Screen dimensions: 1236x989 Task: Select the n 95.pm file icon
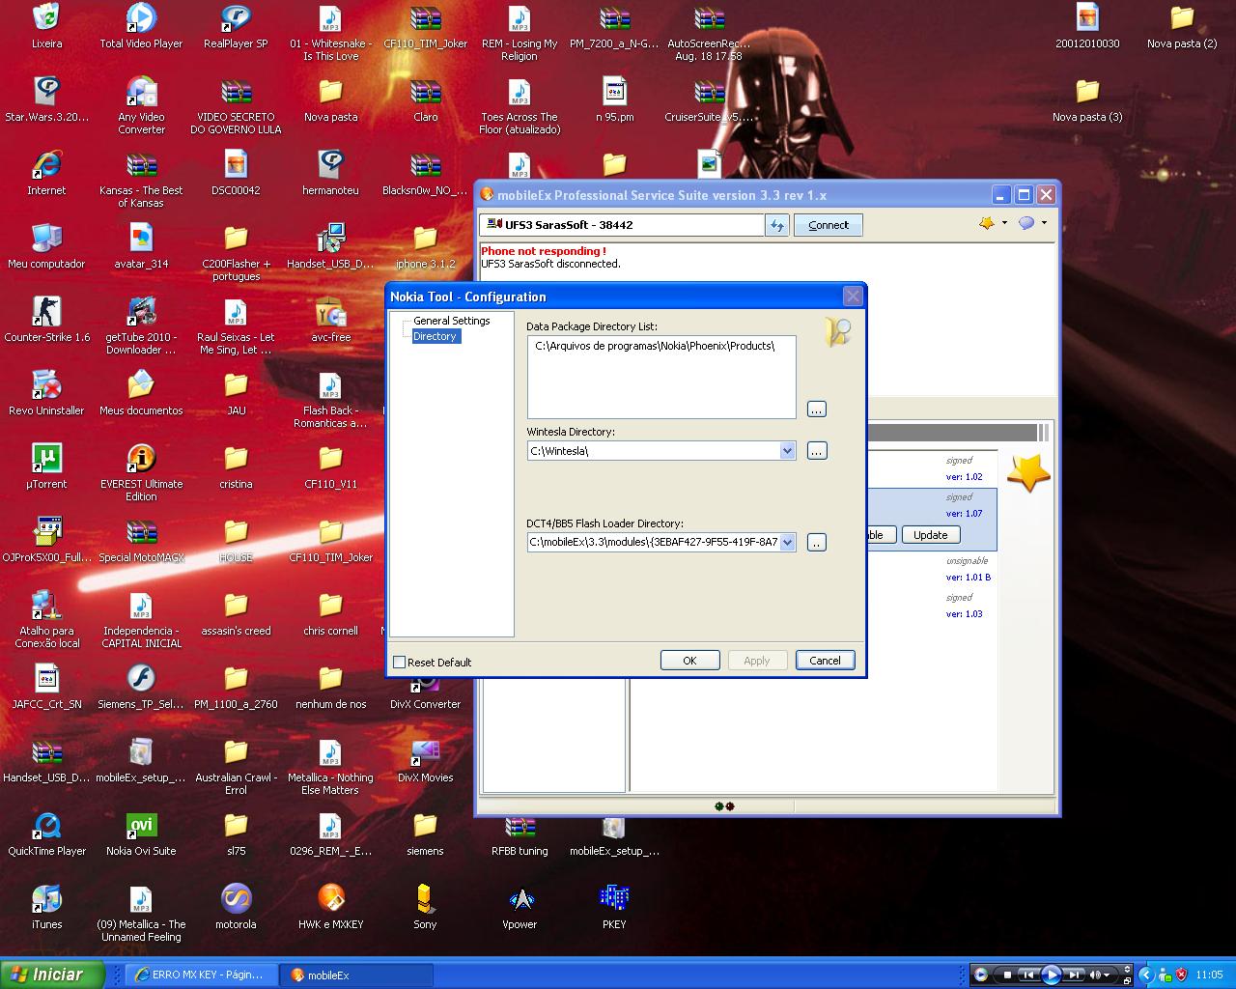[x=614, y=101]
